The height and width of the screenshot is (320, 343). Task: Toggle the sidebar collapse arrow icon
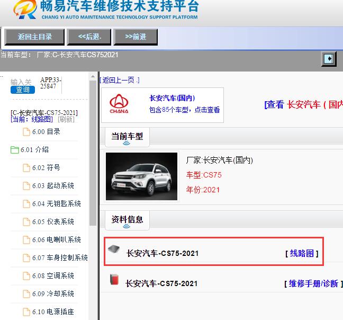[x=329, y=58]
